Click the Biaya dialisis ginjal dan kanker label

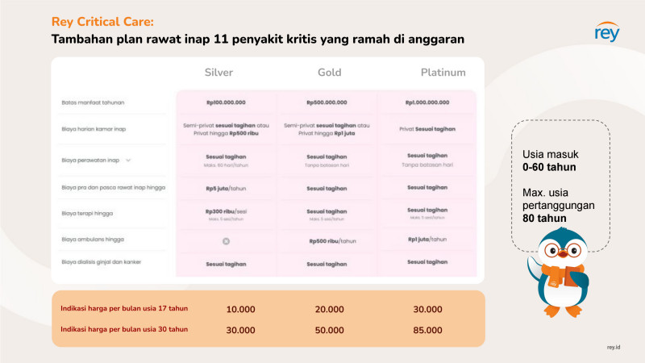pyautogui.click(x=102, y=261)
